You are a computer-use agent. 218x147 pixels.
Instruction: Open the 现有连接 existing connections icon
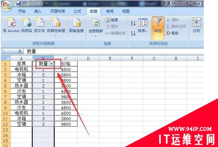pos(76,22)
